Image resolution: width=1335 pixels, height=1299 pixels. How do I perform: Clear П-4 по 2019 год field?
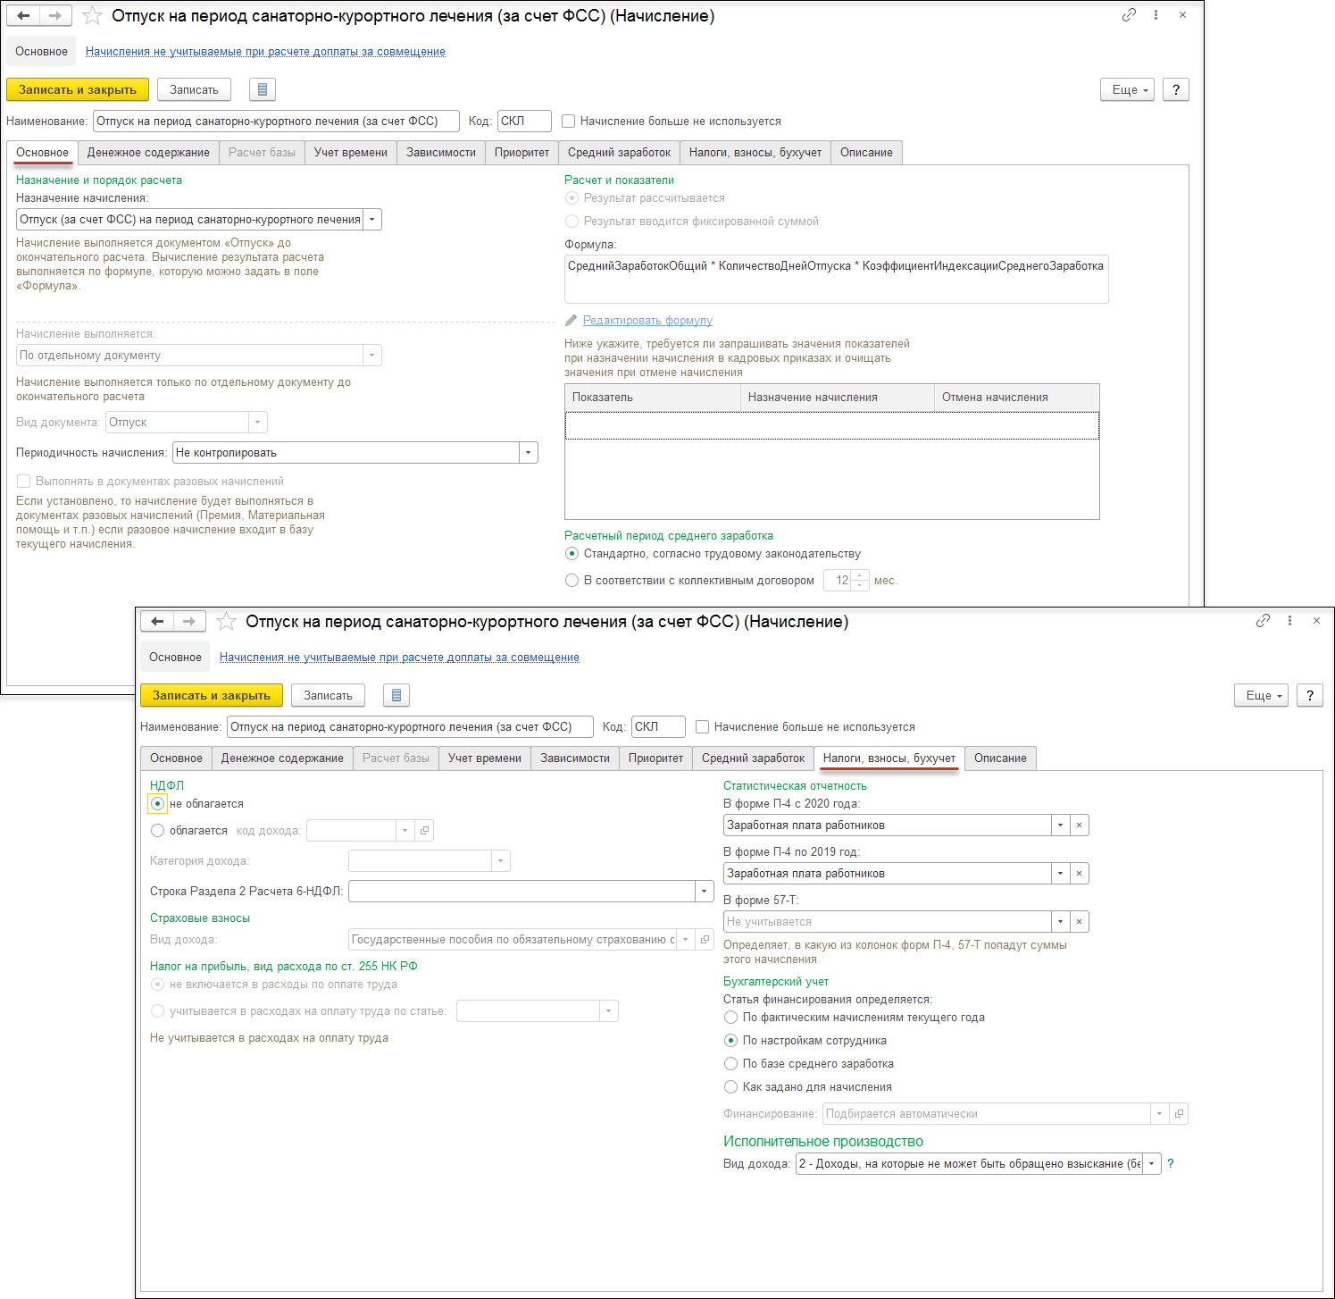coord(1079,874)
